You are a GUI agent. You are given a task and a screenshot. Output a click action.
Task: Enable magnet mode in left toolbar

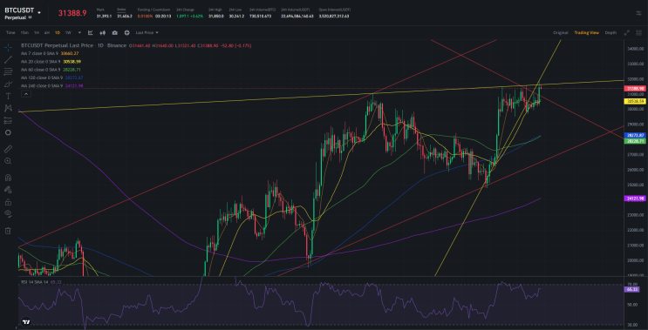click(x=8, y=178)
